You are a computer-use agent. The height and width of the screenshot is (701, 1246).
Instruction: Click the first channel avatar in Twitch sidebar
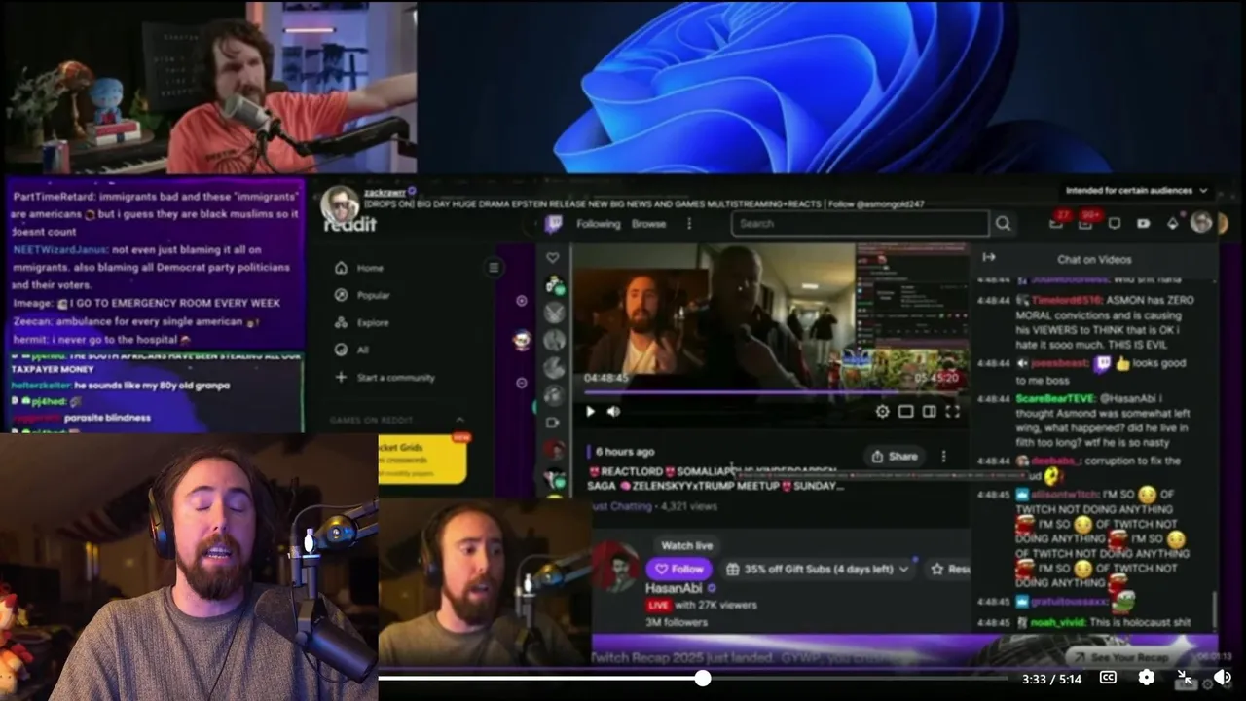pyautogui.click(x=554, y=285)
